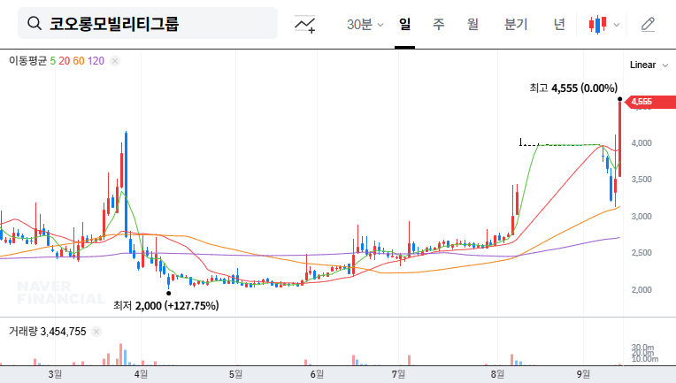This screenshot has width=676, height=383.
Task: Click the 6월 date axis label
Action: 317,374
